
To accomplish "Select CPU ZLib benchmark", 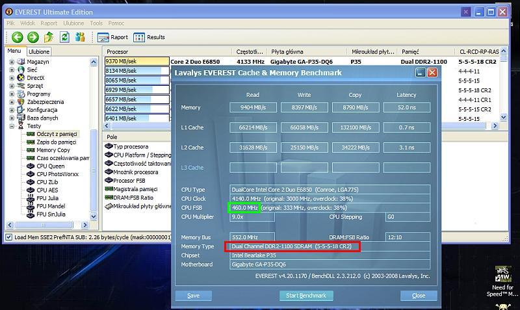I will (x=47, y=182).
